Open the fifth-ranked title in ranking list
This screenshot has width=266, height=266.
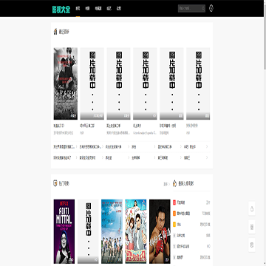(183, 246)
